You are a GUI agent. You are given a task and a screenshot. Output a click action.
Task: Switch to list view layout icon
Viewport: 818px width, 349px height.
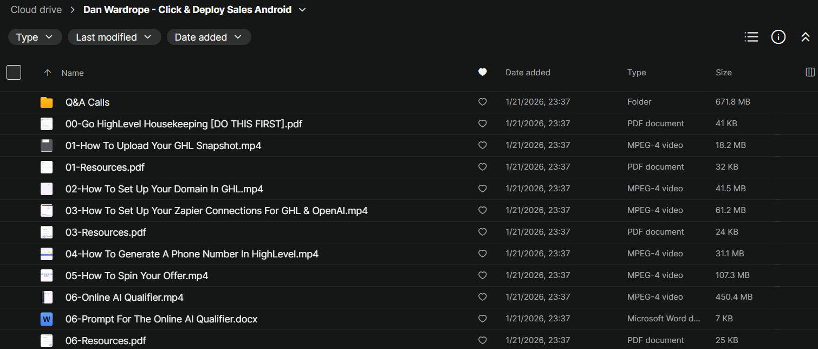(x=751, y=37)
